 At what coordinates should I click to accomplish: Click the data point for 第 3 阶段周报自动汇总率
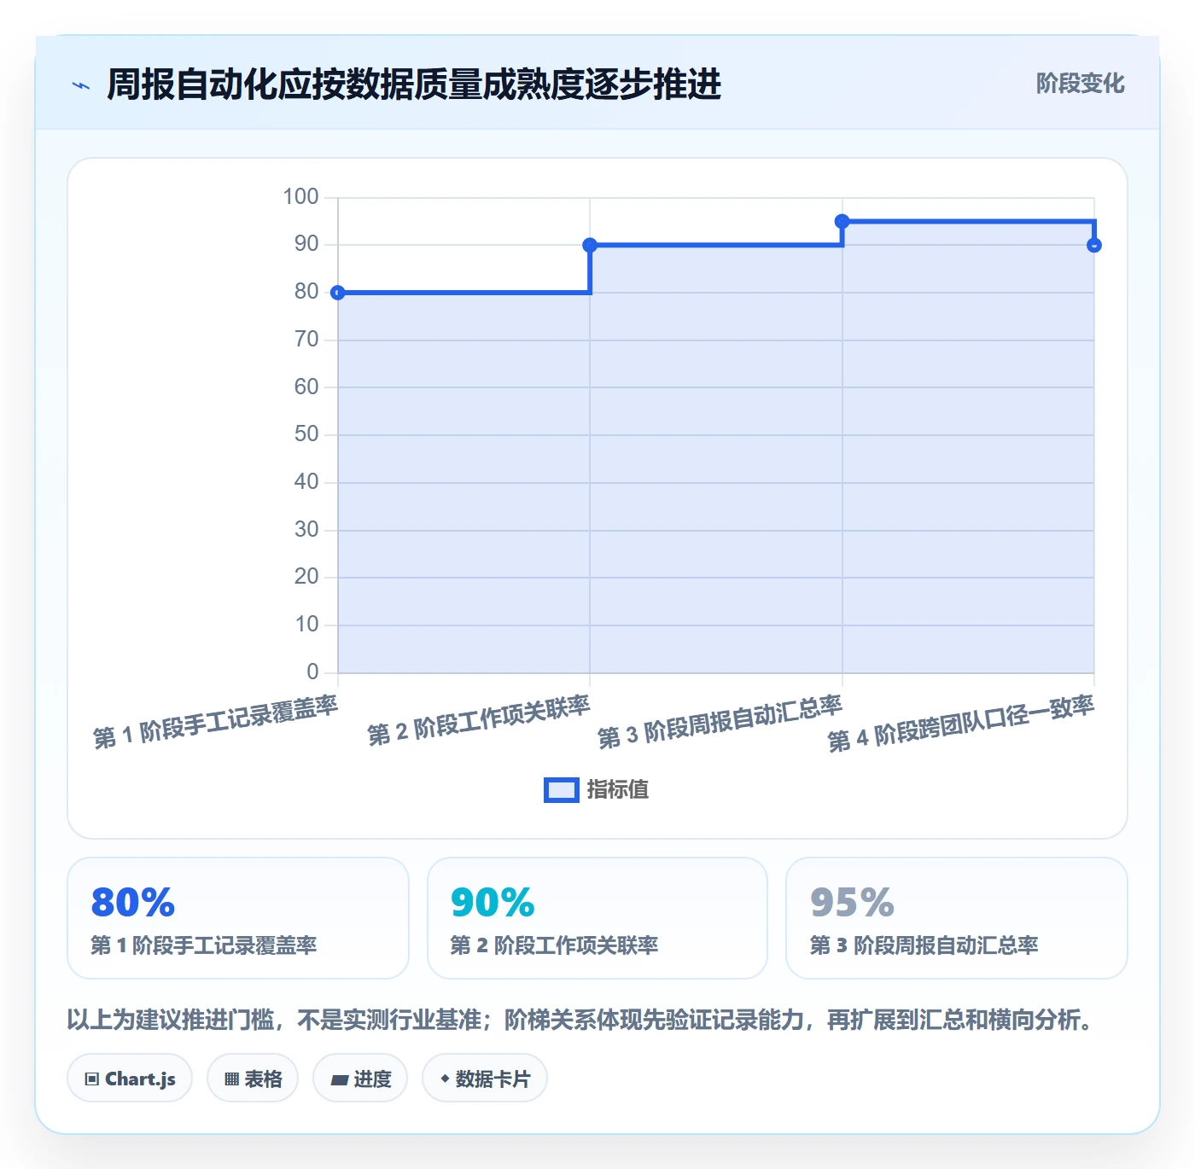[x=842, y=222]
